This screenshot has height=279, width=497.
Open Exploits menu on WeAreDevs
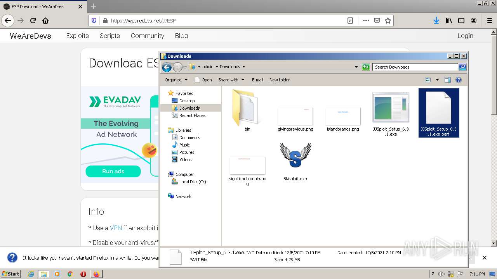click(x=78, y=36)
